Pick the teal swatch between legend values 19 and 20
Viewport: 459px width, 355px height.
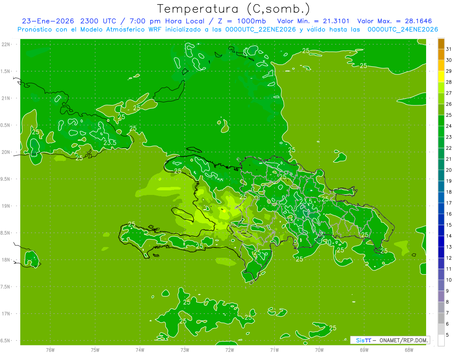[x=441, y=175]
